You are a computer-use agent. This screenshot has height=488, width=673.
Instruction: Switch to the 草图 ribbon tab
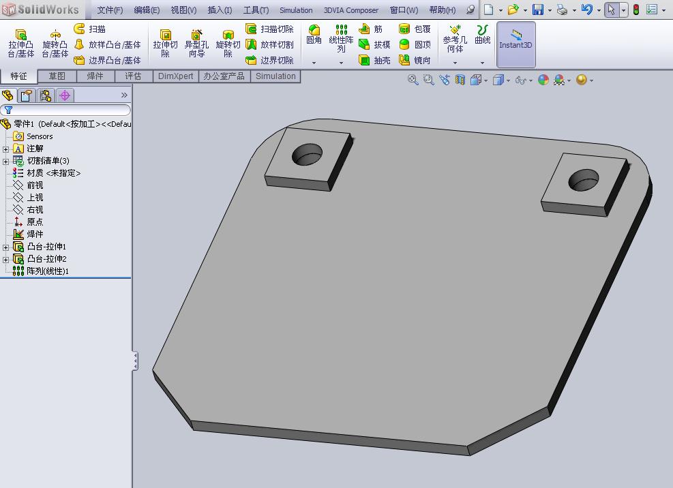[57, 76]
